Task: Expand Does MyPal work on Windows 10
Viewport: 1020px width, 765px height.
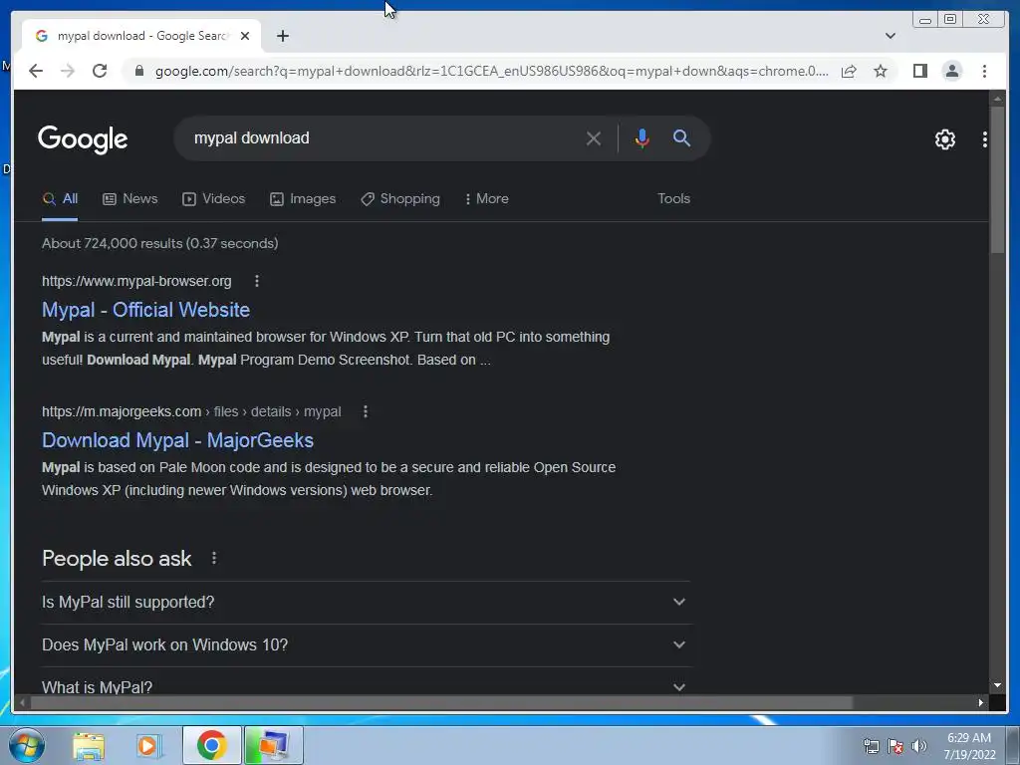Action: [366, 645]
